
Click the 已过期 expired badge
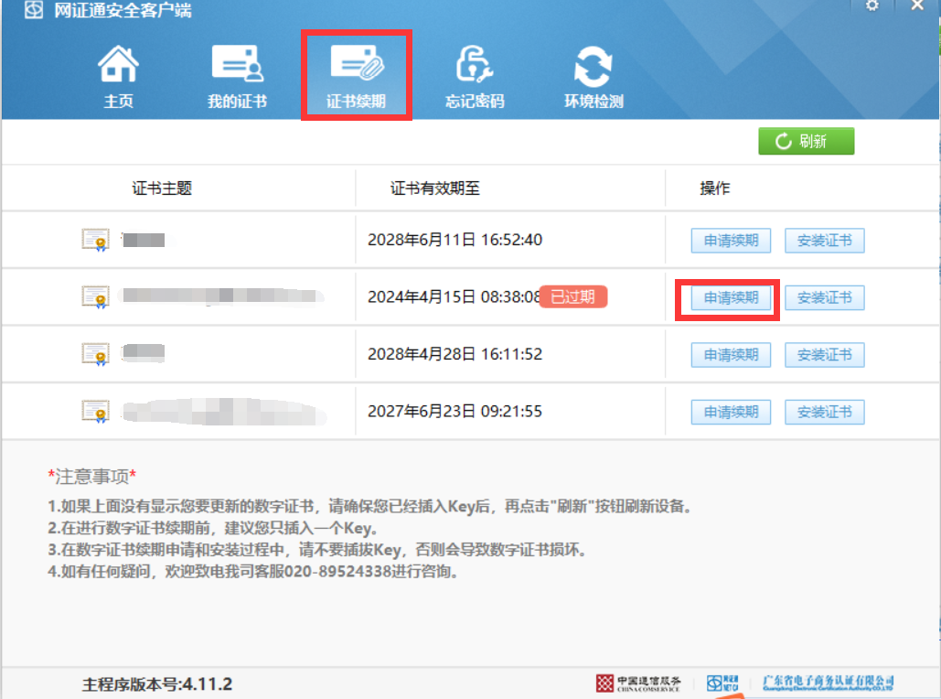(x=572, y=296)
